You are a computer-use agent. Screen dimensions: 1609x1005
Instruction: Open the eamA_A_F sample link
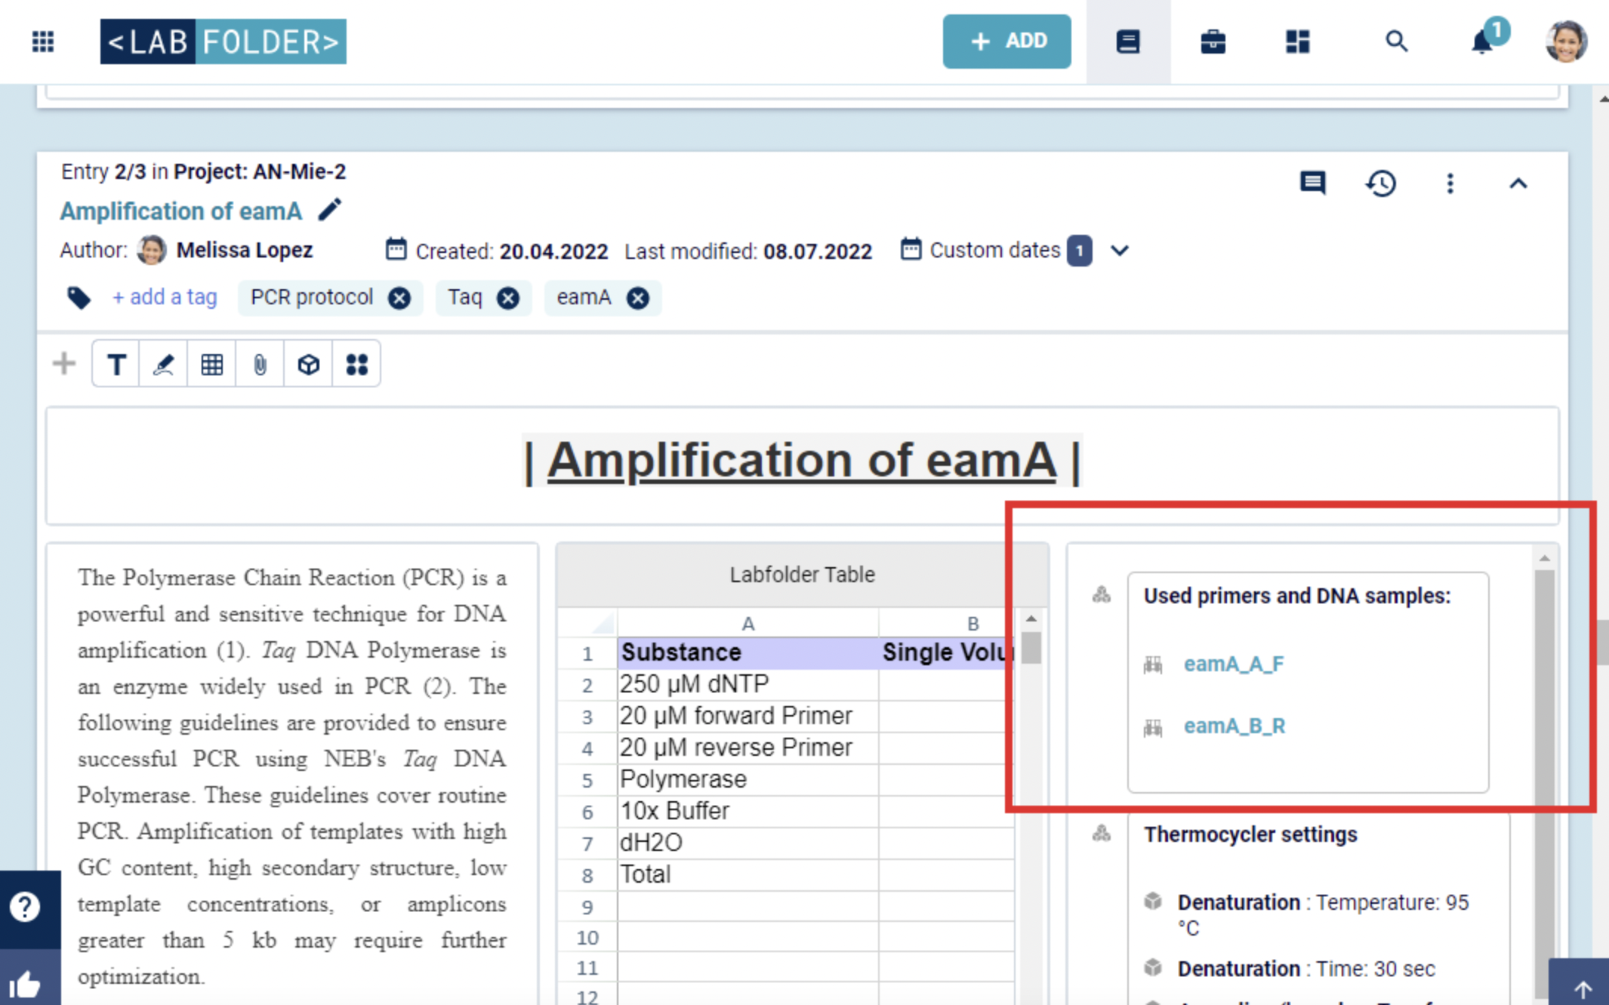[x=1234, y=664]
